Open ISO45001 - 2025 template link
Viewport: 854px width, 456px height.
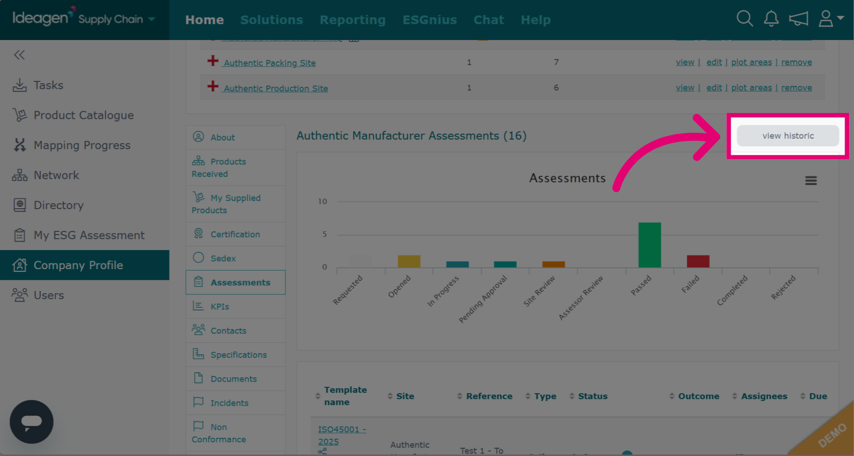pos(342,436)
